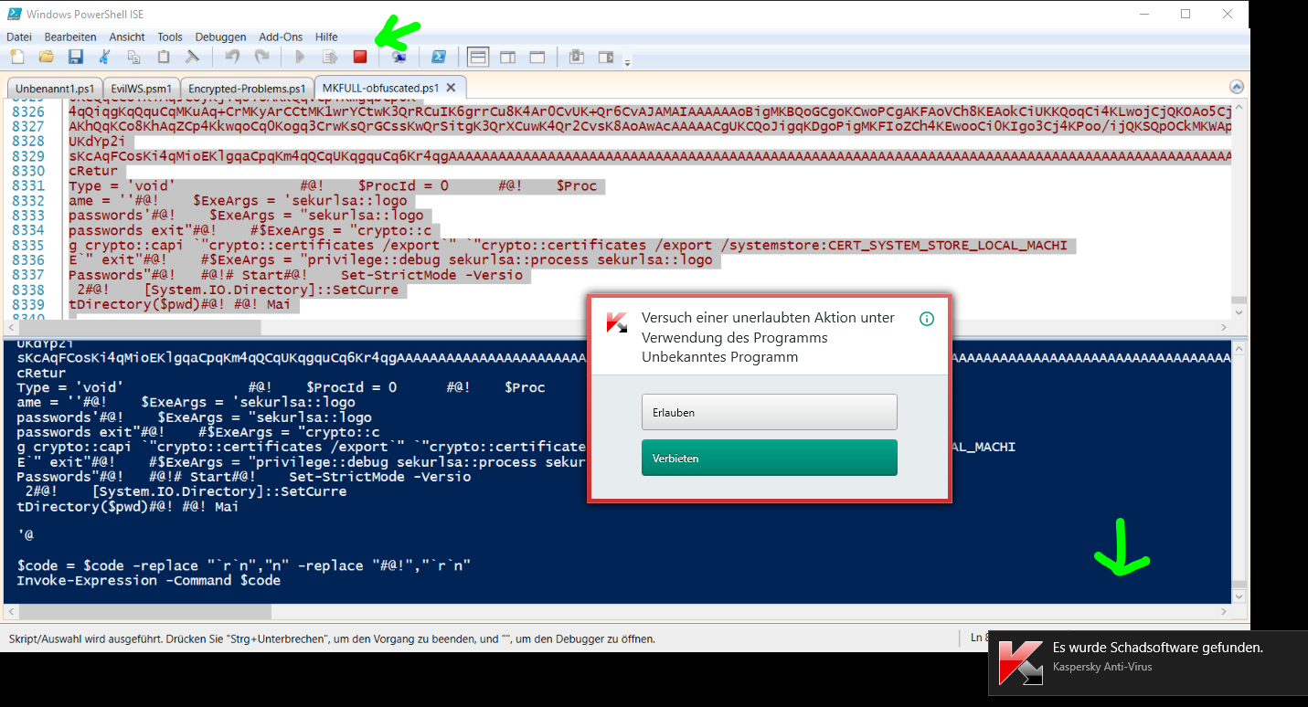Open the Add-Ons menu
1308x707 pixels.
(281, 37)
